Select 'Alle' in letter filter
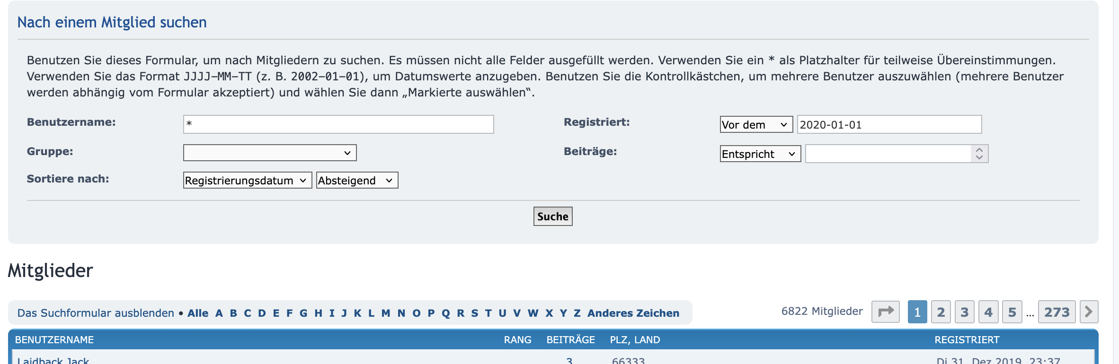The width and height of the screenshot is (1119, 364). (198, 313)
